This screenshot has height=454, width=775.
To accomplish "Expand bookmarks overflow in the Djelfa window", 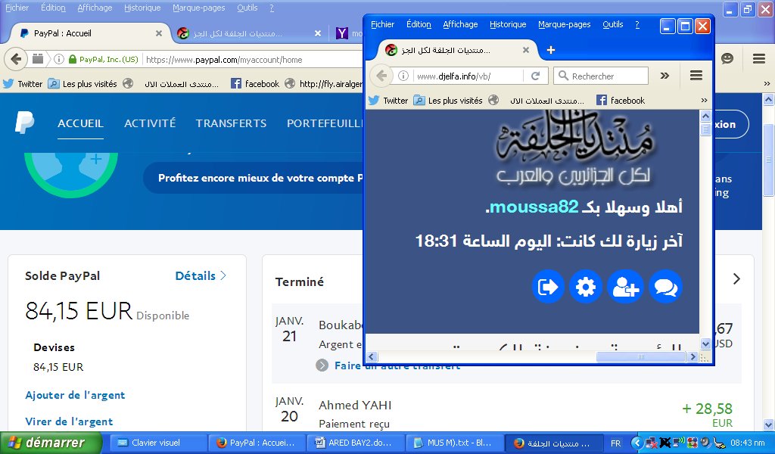I will pyautogui.click(x=704, y=101).
